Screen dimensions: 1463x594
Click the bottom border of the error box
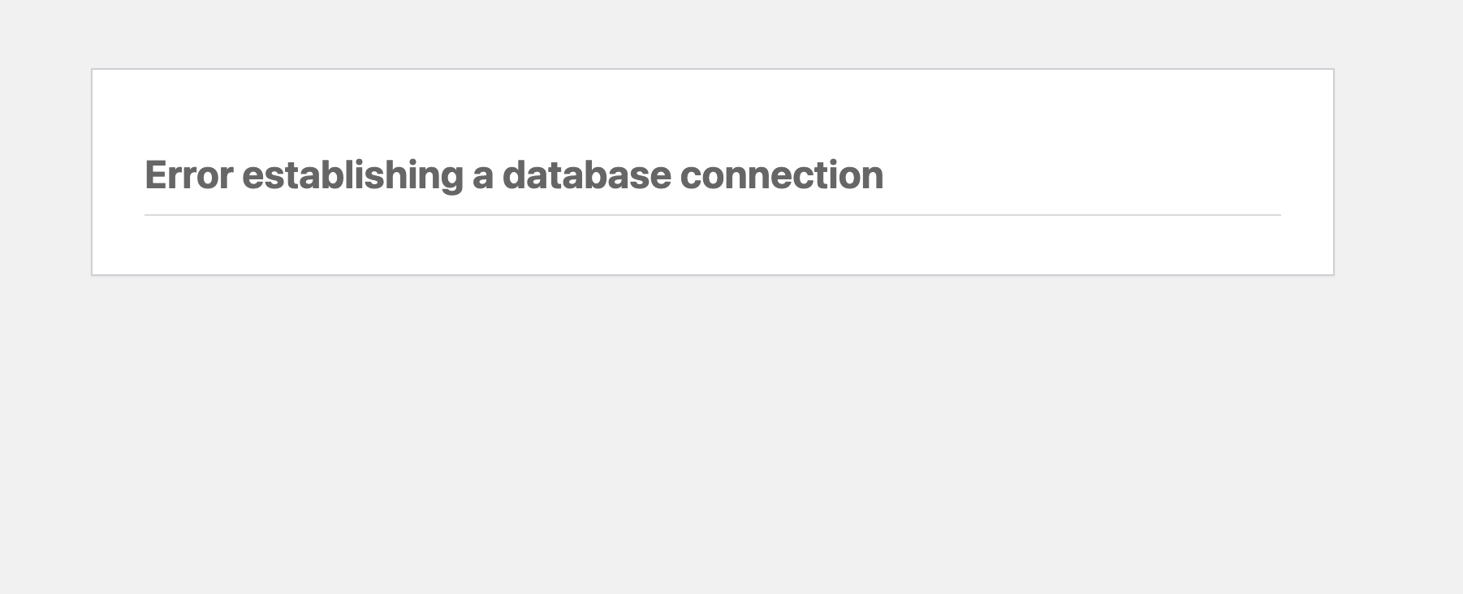point(712,274)
